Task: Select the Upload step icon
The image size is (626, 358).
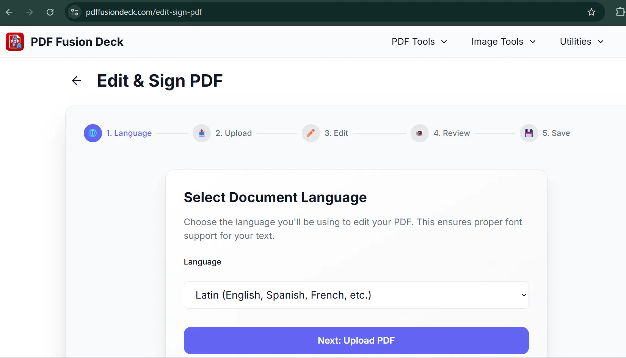Action: pyautogui.click(x=202, y=133)
